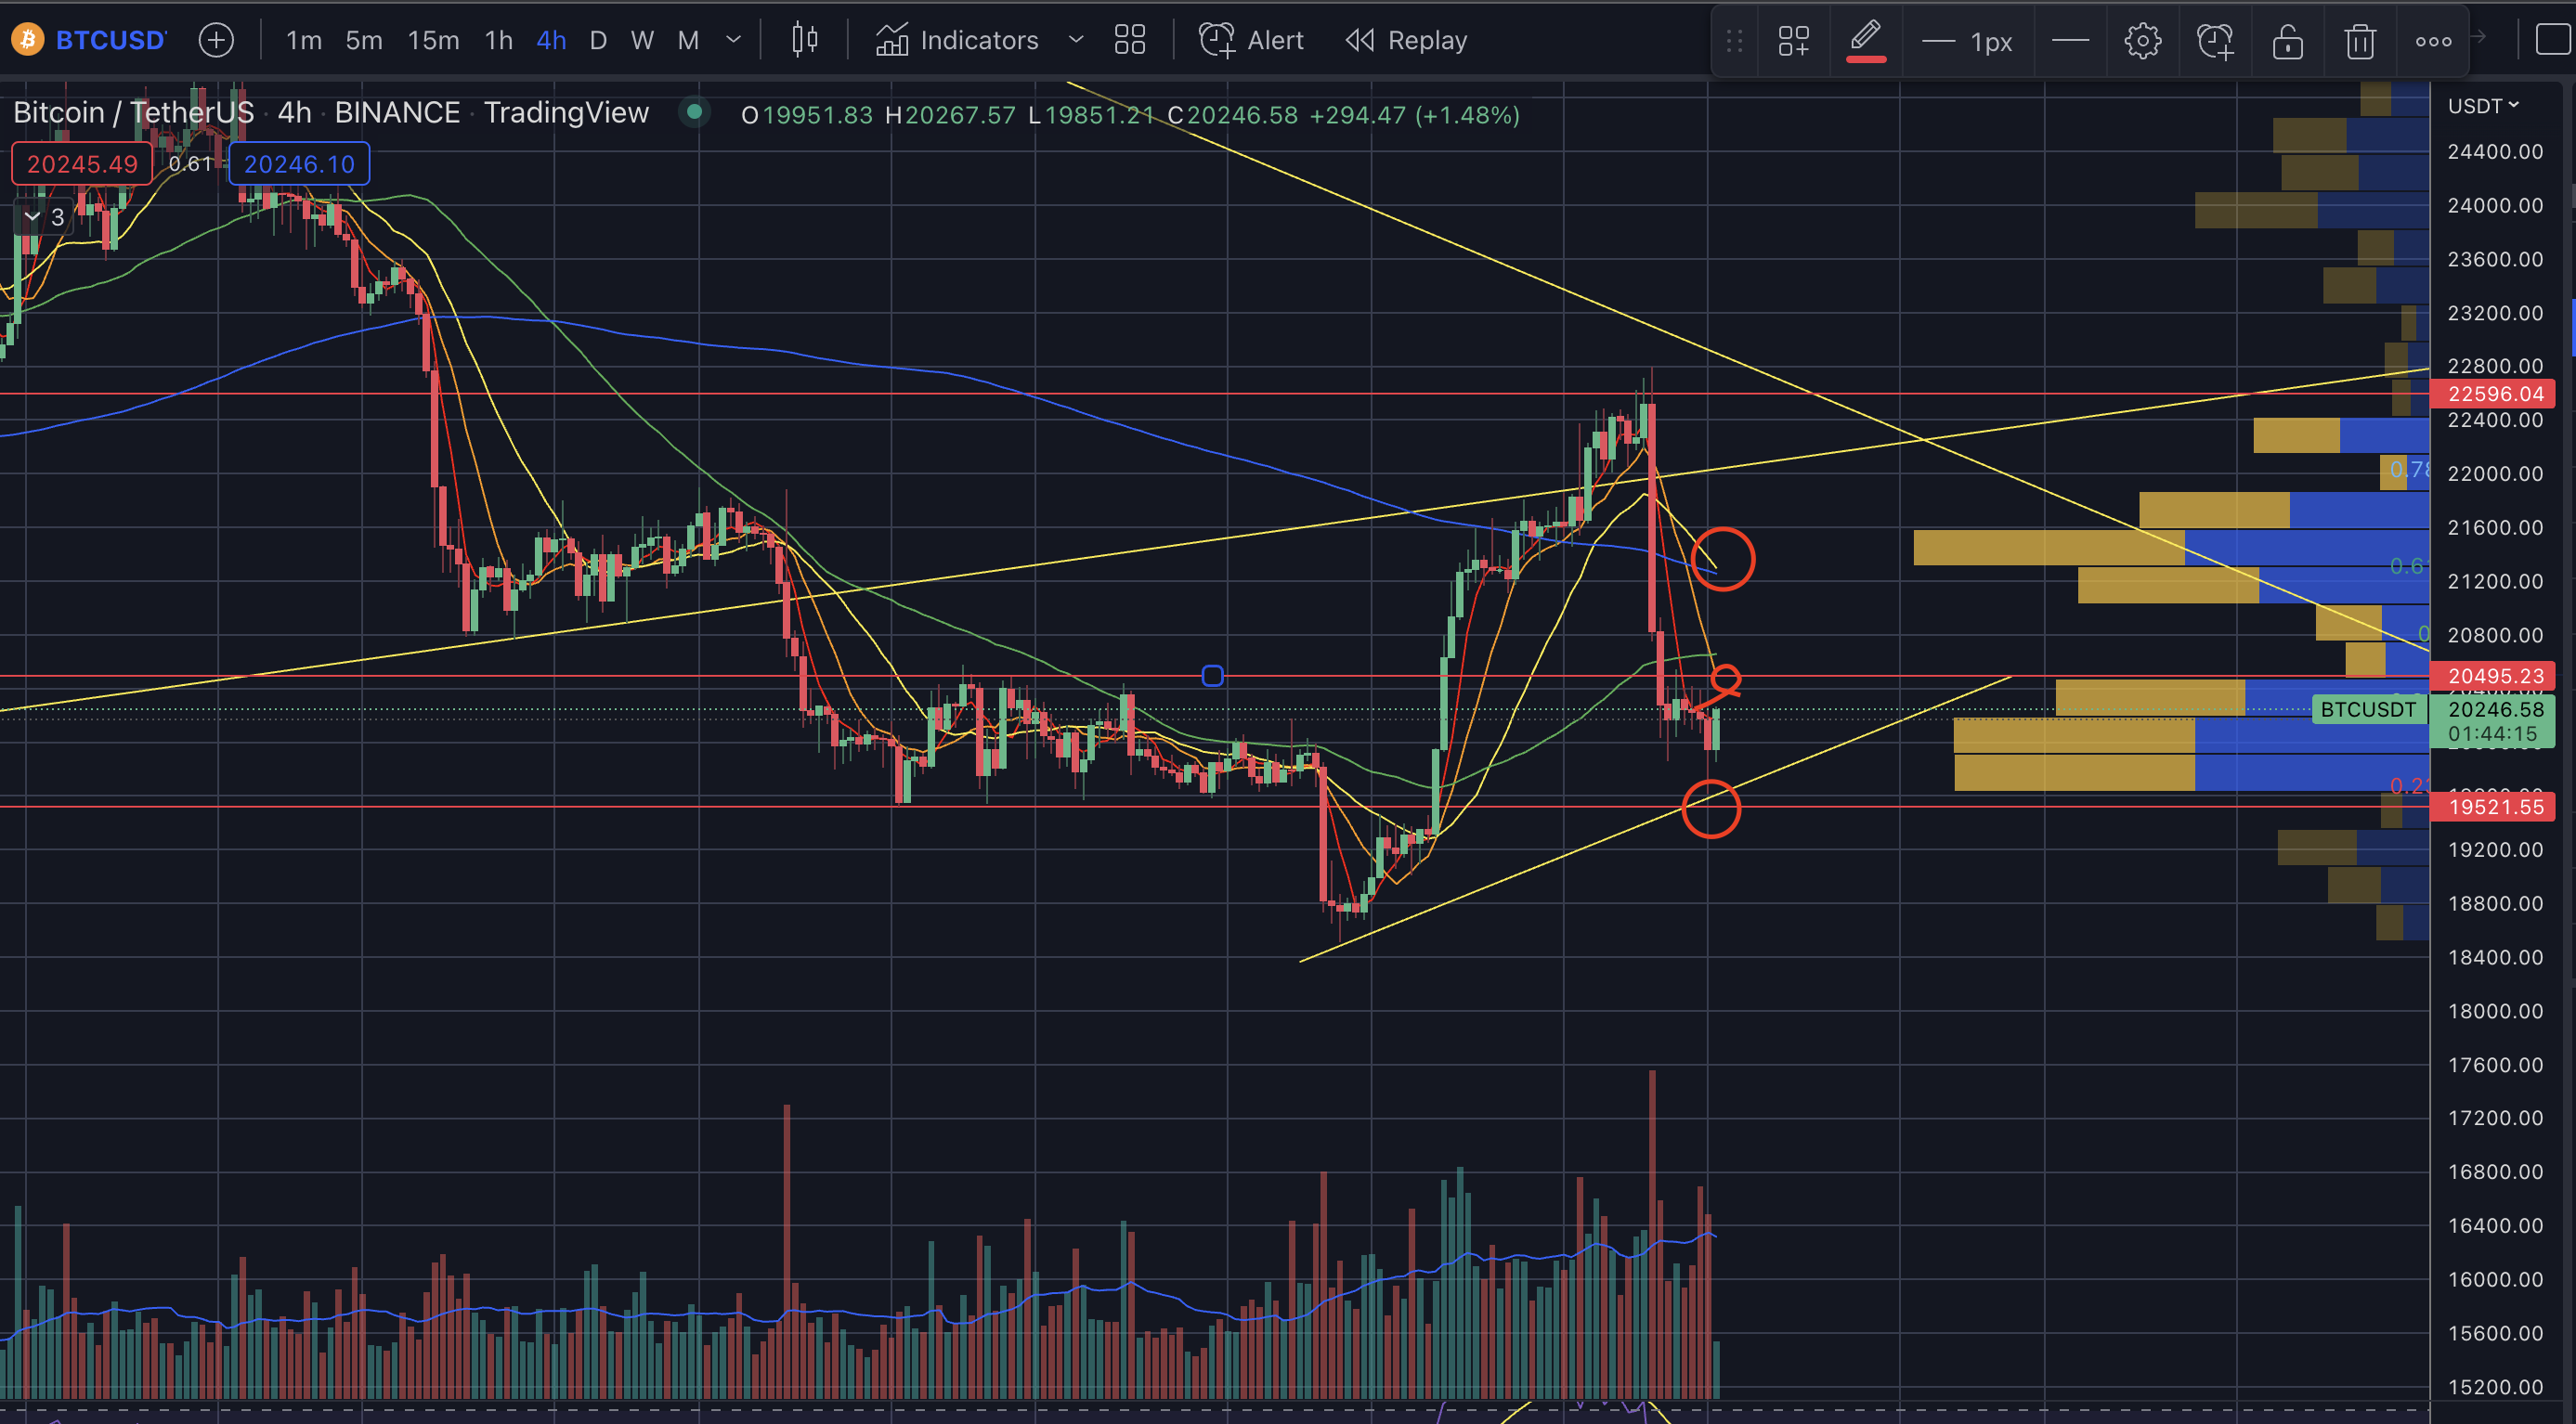This screenshot has width=2576, height=1424.
Task: Add alert on drawing via clock-plus icon
Action: (2215, 41)
